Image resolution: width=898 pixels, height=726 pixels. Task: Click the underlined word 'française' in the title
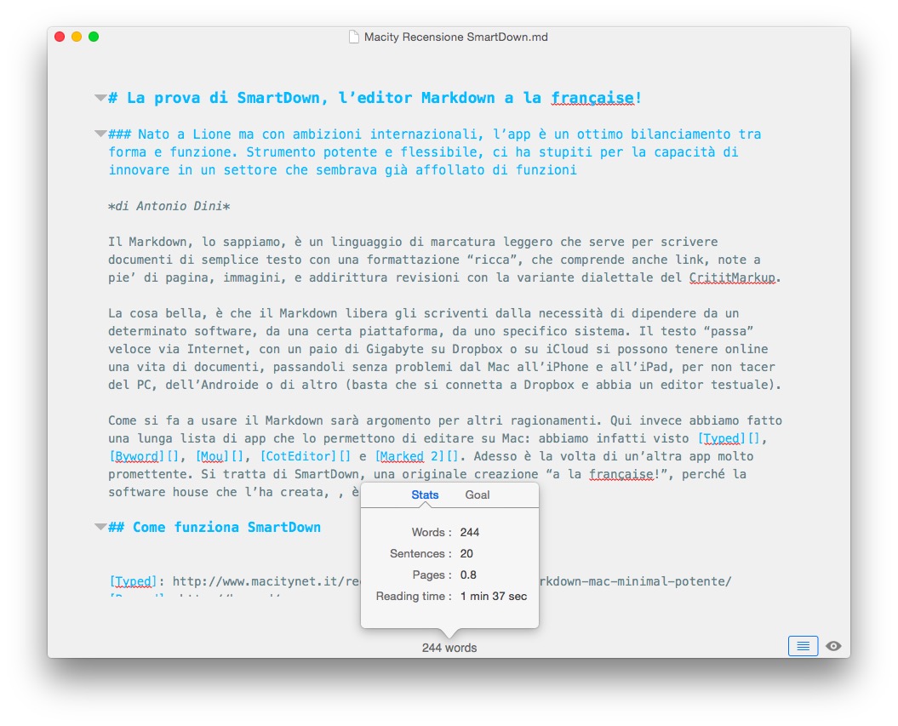point(592,98)
